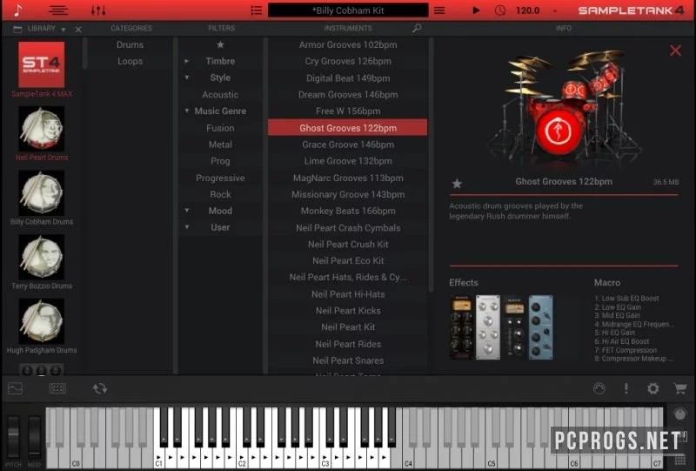Select Dream Grooves 146bpm instrument
This screenshot has height=471, width=696.
click(348, 95)
